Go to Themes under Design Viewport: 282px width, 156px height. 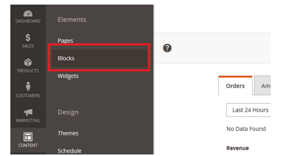(68, 133)
